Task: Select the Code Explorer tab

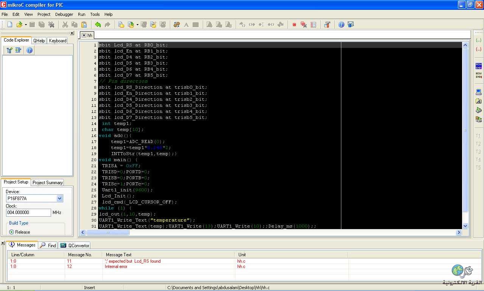Action: point(16,40)
